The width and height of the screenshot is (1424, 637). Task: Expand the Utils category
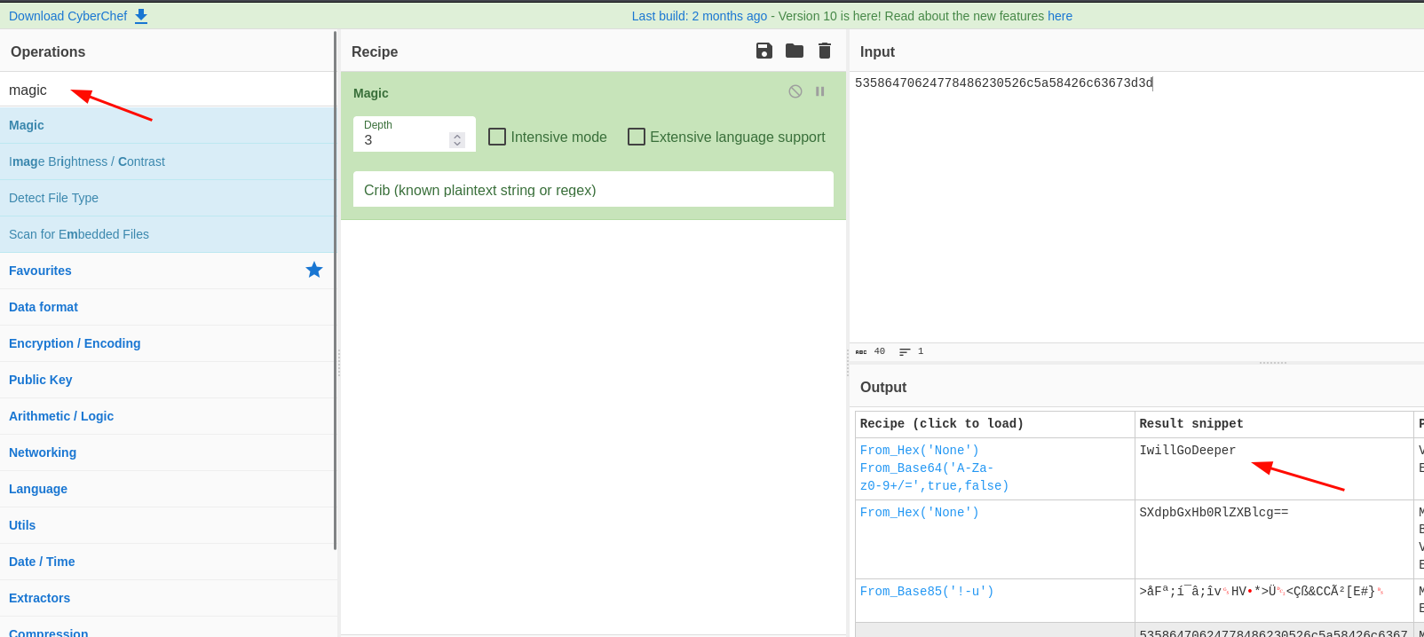168,525
